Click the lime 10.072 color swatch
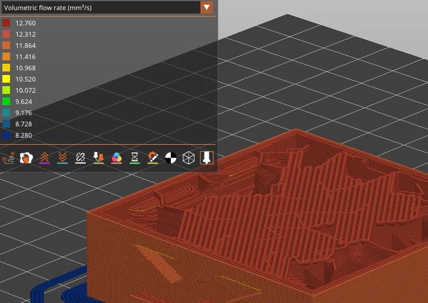The height and width of the screenshot is (303, 428). pos(7,90)
